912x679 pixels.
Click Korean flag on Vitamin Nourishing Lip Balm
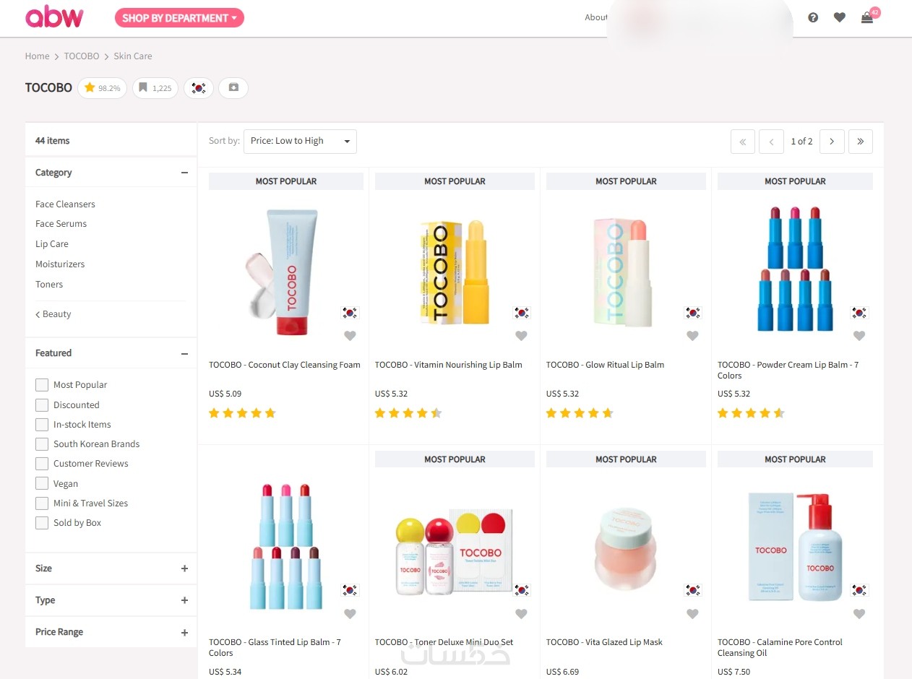521,313
